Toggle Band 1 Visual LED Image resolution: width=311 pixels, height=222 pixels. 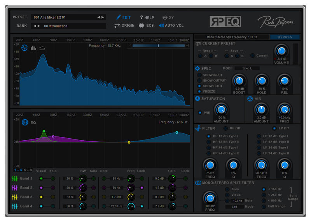coord(41,179)
